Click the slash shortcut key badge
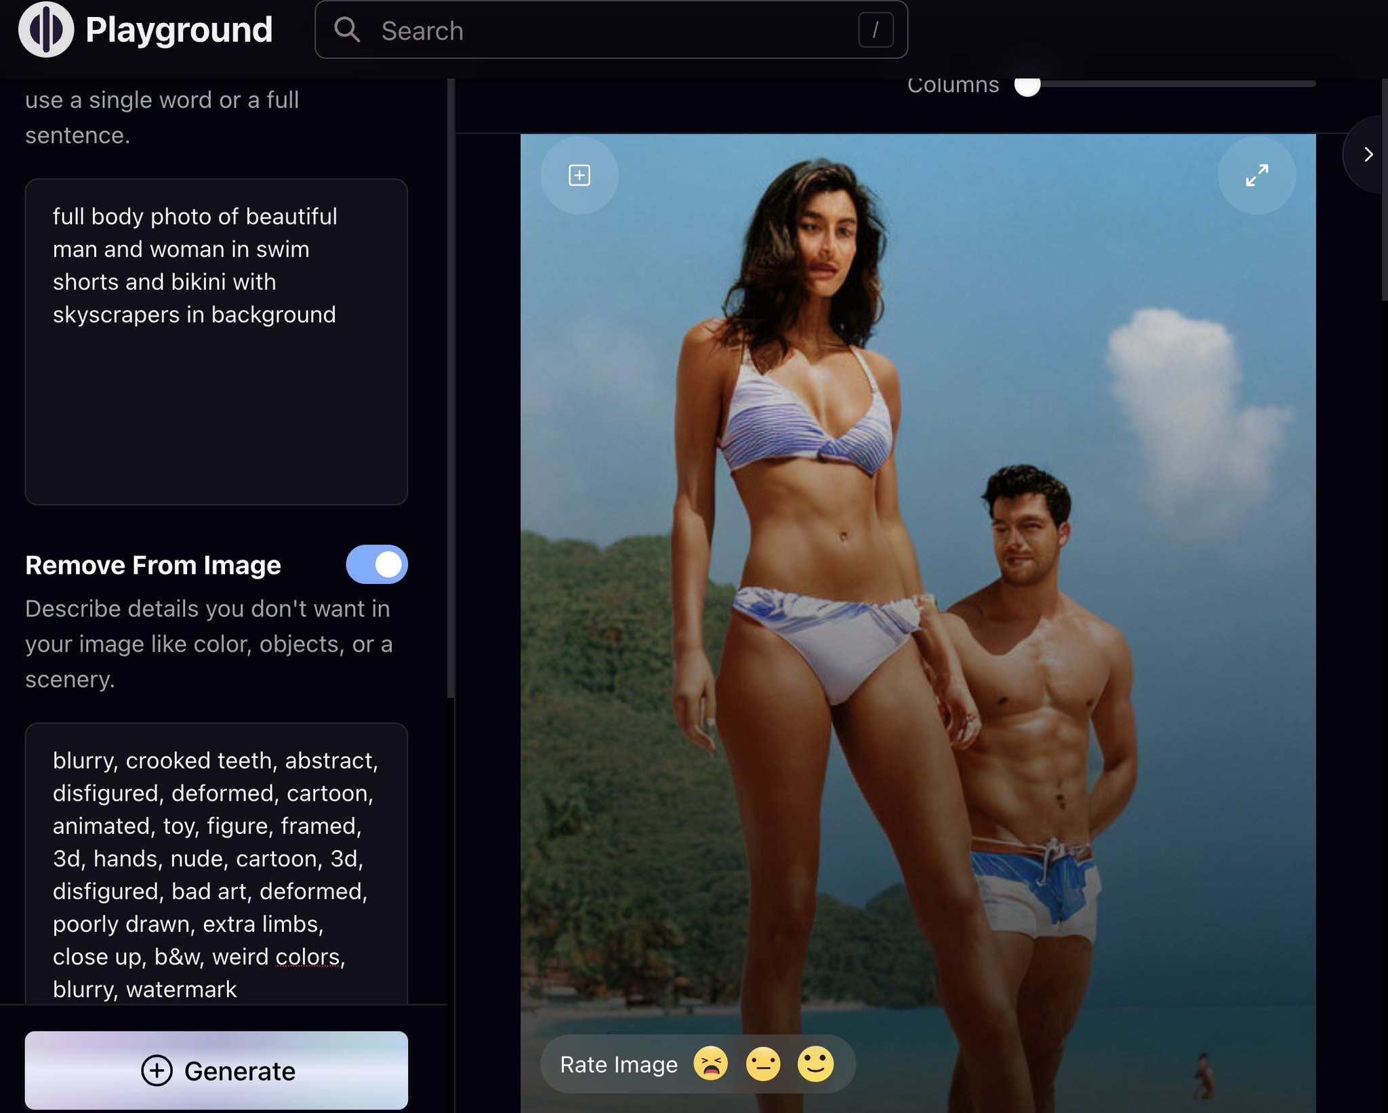The height and width of the screenshot is (1113, 1388). [x=875, y=30]
